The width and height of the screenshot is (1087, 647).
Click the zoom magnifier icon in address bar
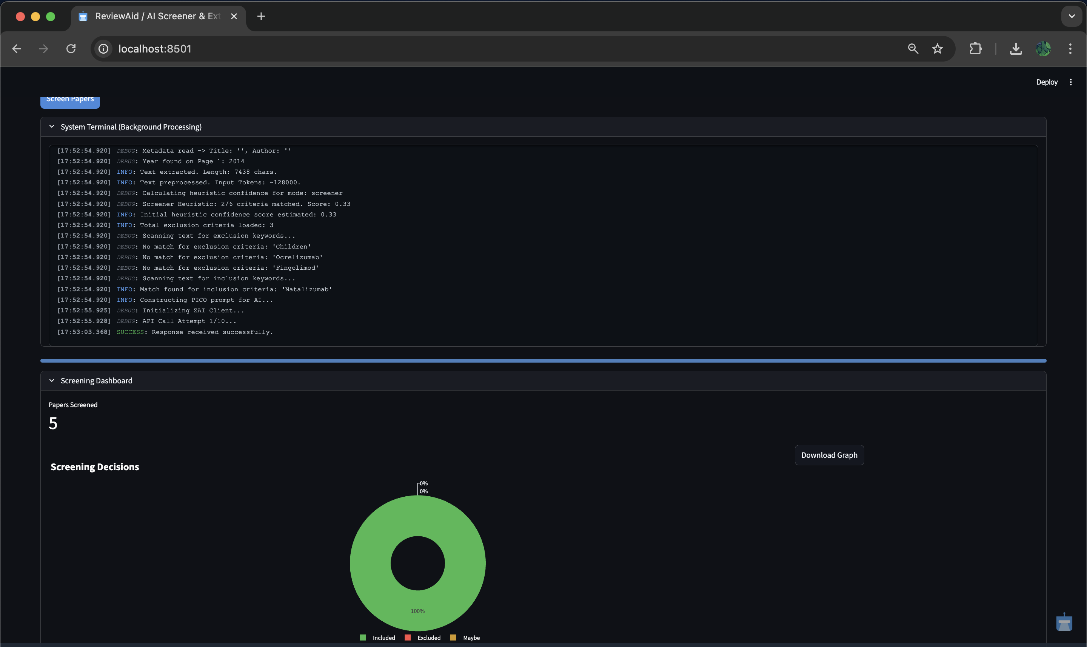913,49
